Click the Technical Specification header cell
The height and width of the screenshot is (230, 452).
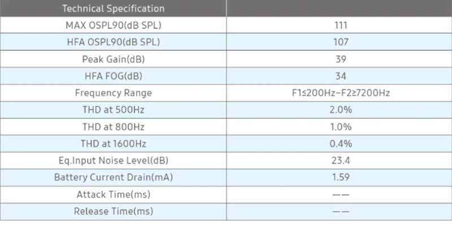tap(113, 8)
